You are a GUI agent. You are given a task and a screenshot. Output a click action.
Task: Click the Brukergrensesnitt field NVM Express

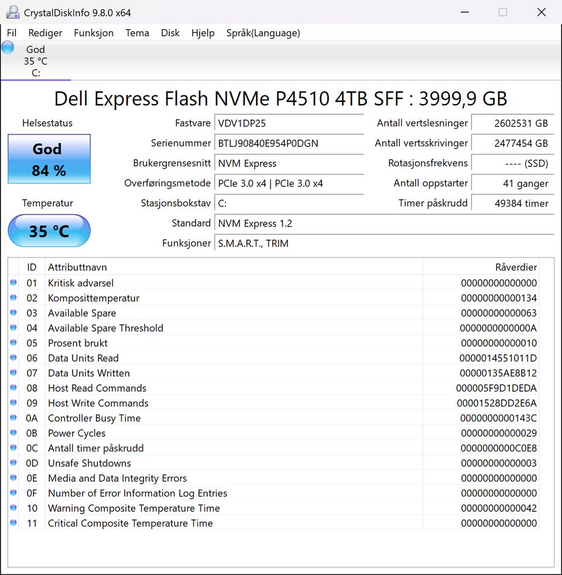click(289, 163)
